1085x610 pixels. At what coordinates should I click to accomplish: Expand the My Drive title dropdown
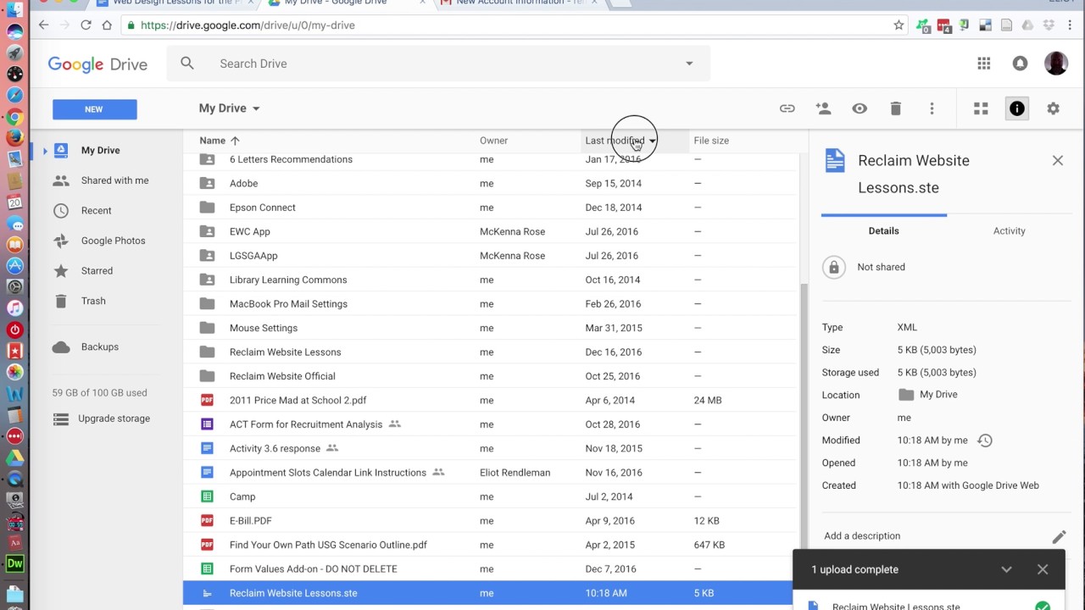click(256, 108)
